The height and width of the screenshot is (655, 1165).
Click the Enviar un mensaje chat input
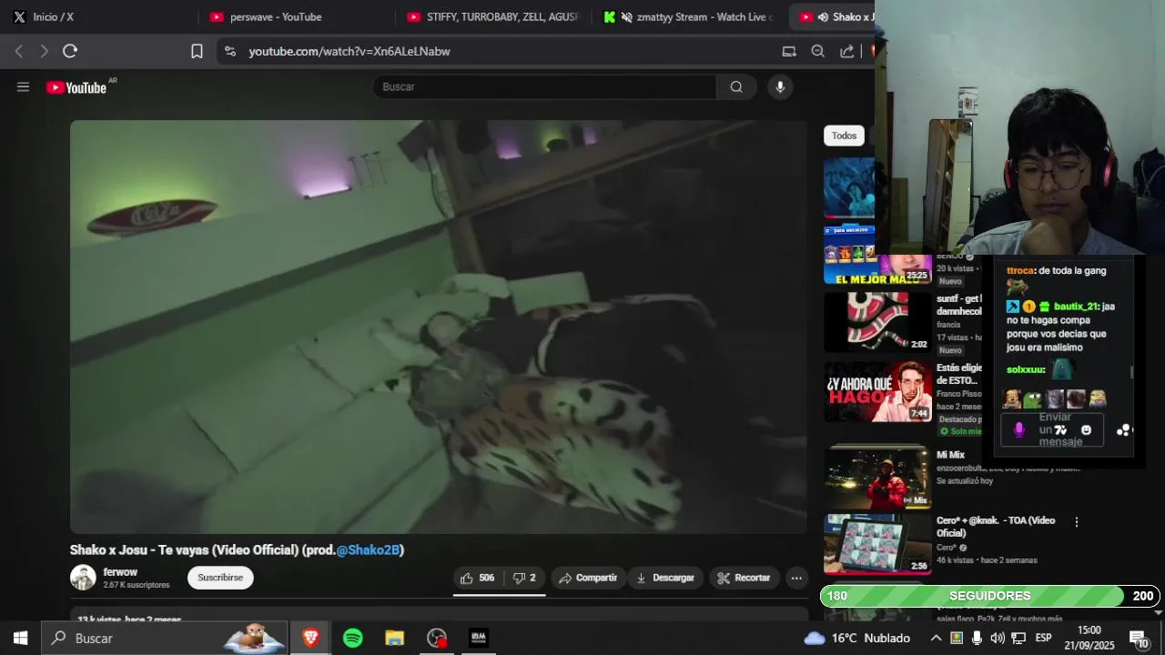click(1052, 430)
